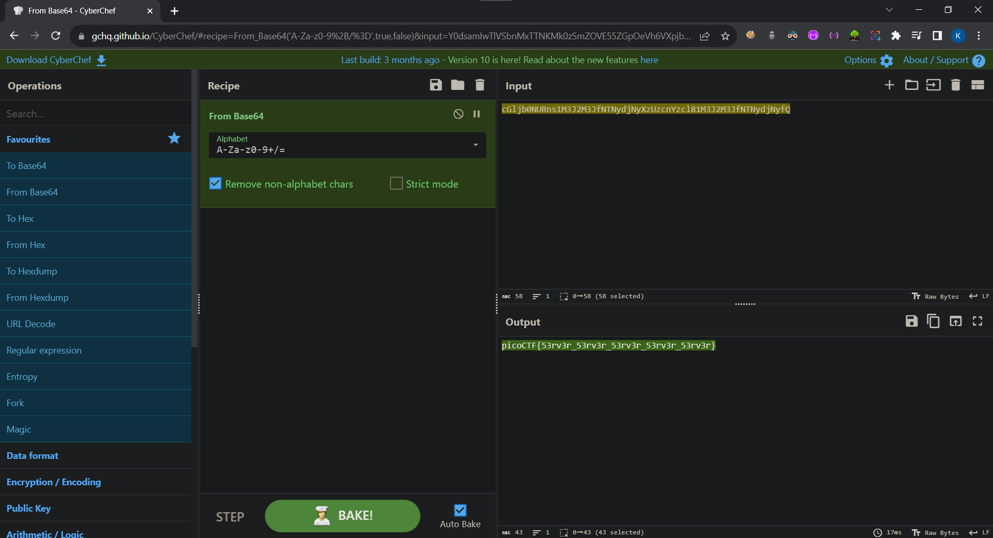Pause at From Base64 breakpoint icon
Viewport: 993px width, 538px height.
[x=477, y=114]
